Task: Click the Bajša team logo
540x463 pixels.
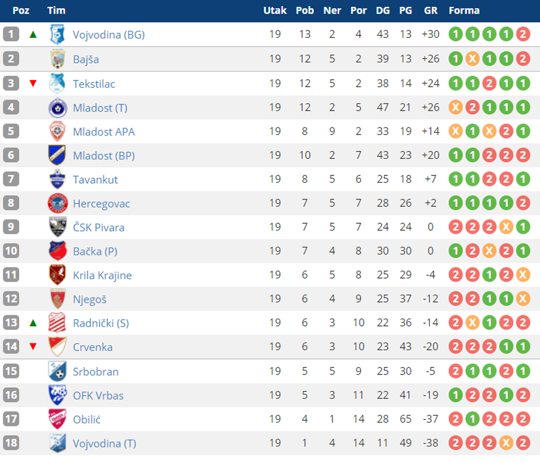Action: click(x=57, y=59)
